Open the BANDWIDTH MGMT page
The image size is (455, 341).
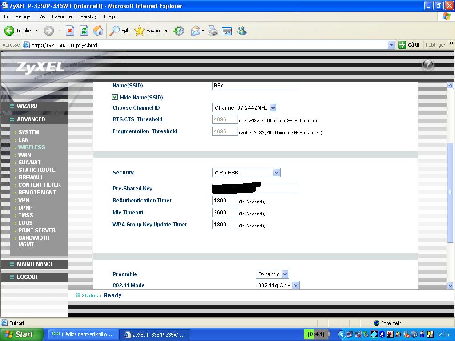click(x=34, y=241)
